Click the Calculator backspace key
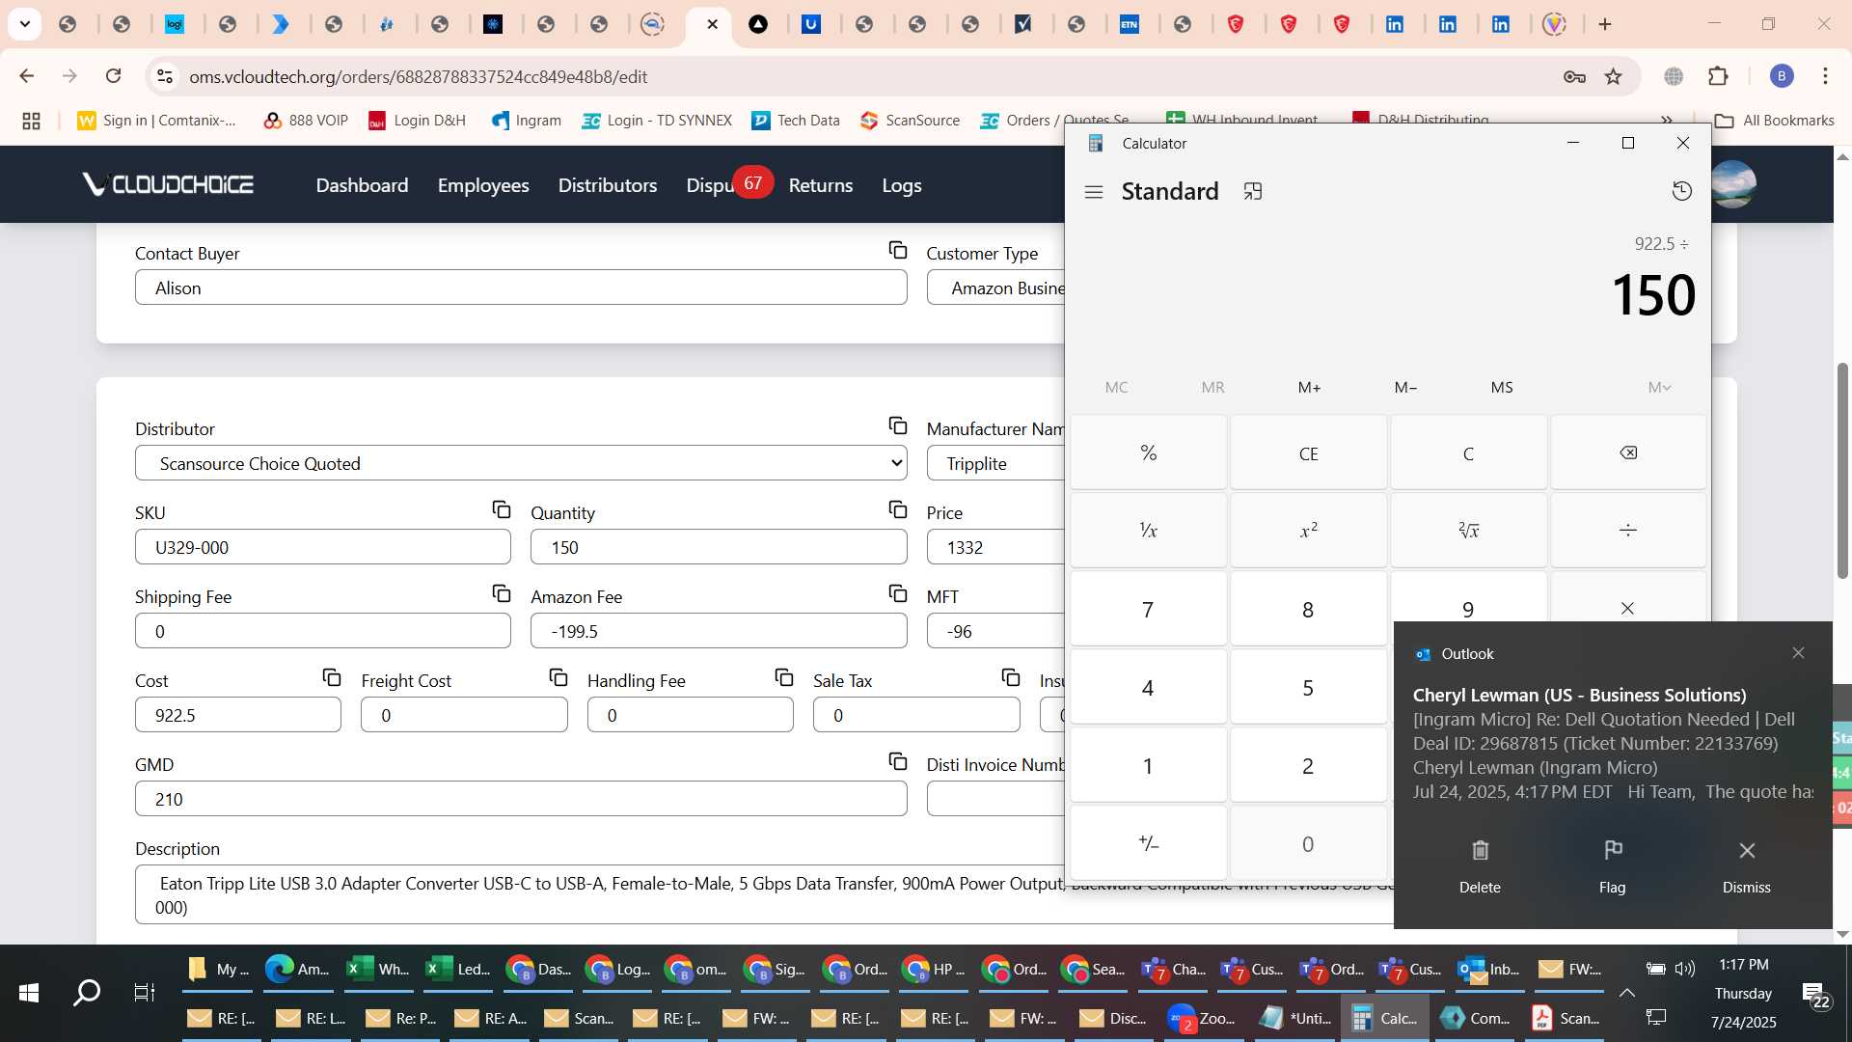 click(1628, 453)
